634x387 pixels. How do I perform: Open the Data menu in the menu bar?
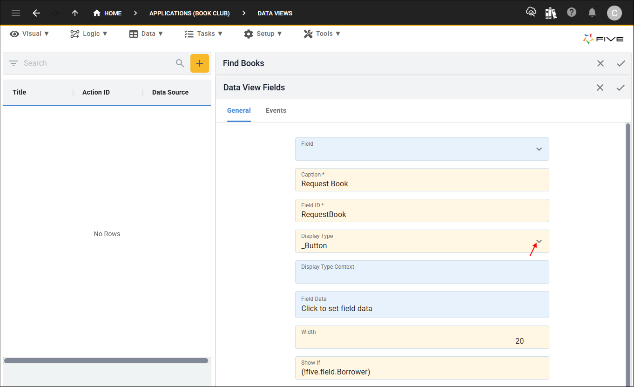click(x=146, y=34)
